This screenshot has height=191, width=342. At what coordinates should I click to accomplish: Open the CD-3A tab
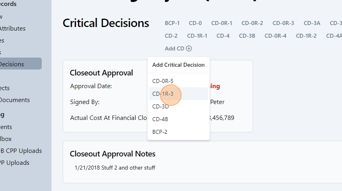[312, 23]
